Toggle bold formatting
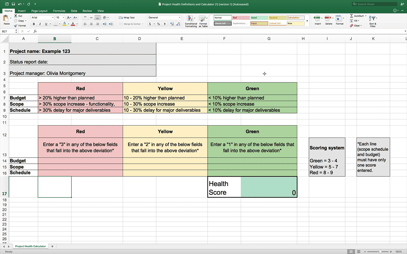This screenshot has width=407, height=254. click(x=33, y=24)
